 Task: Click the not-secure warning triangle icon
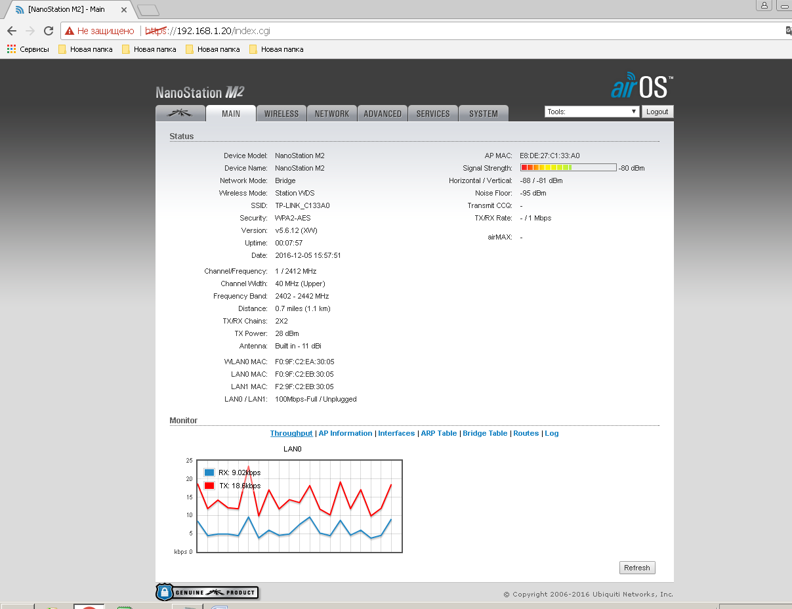click(x=69, y=31)
